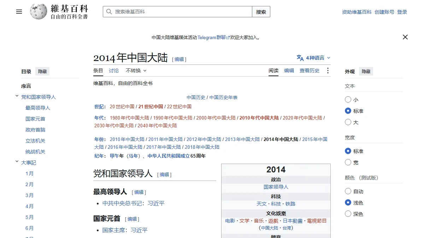The image size is (424, 238).
Task: Open 电影 link in infobox
Action: (230, 221)
